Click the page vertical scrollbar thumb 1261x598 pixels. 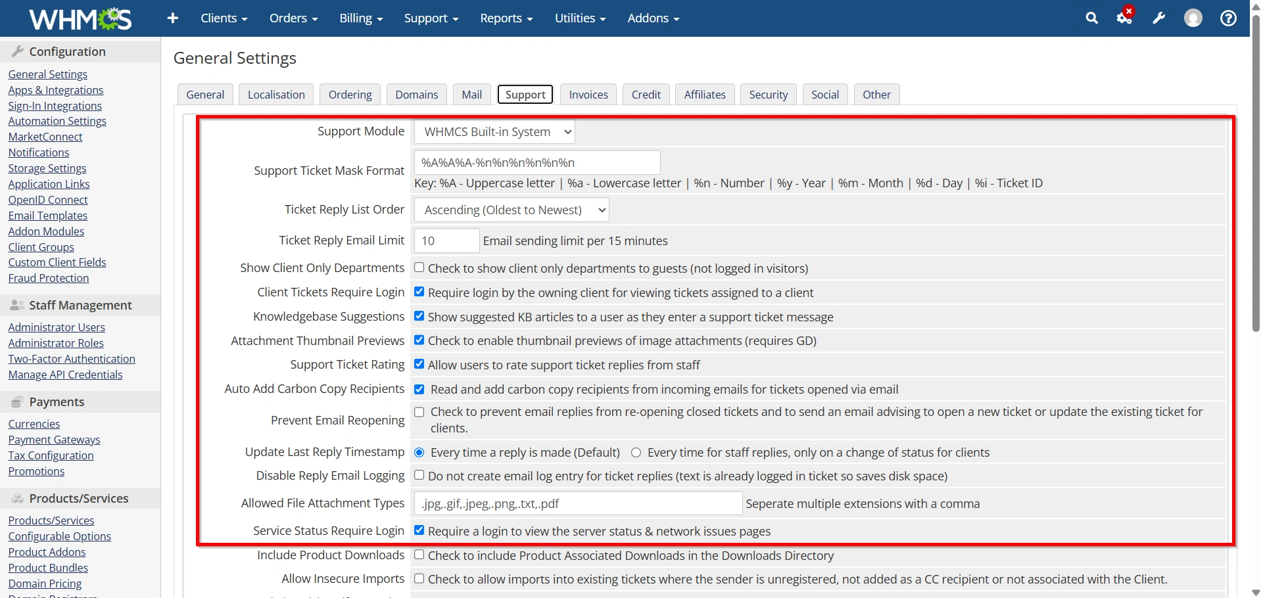1256,172
